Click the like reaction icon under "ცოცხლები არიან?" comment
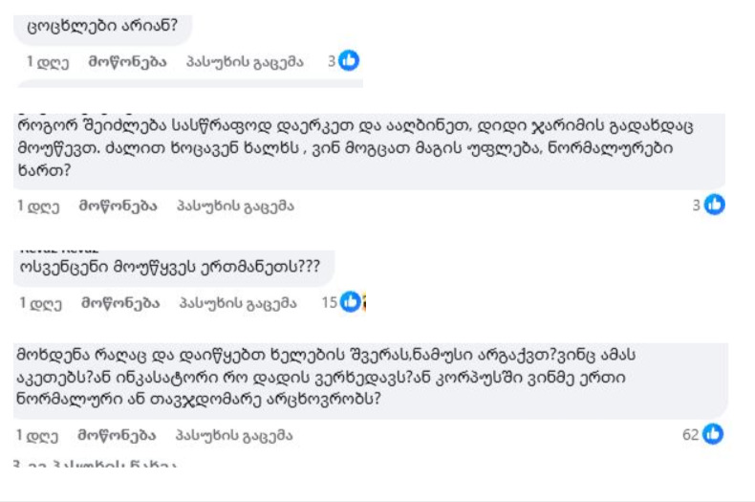 coord(349,60)
